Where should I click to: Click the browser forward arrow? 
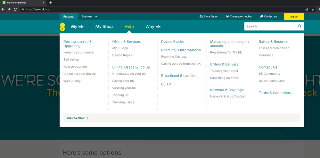tap(9, 9)
